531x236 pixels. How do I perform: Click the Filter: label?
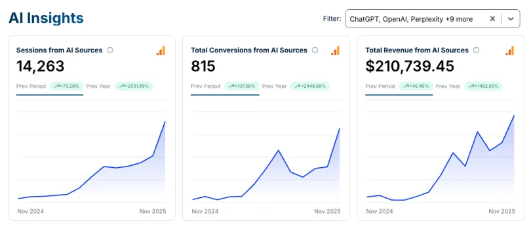[x=332, y=18]
